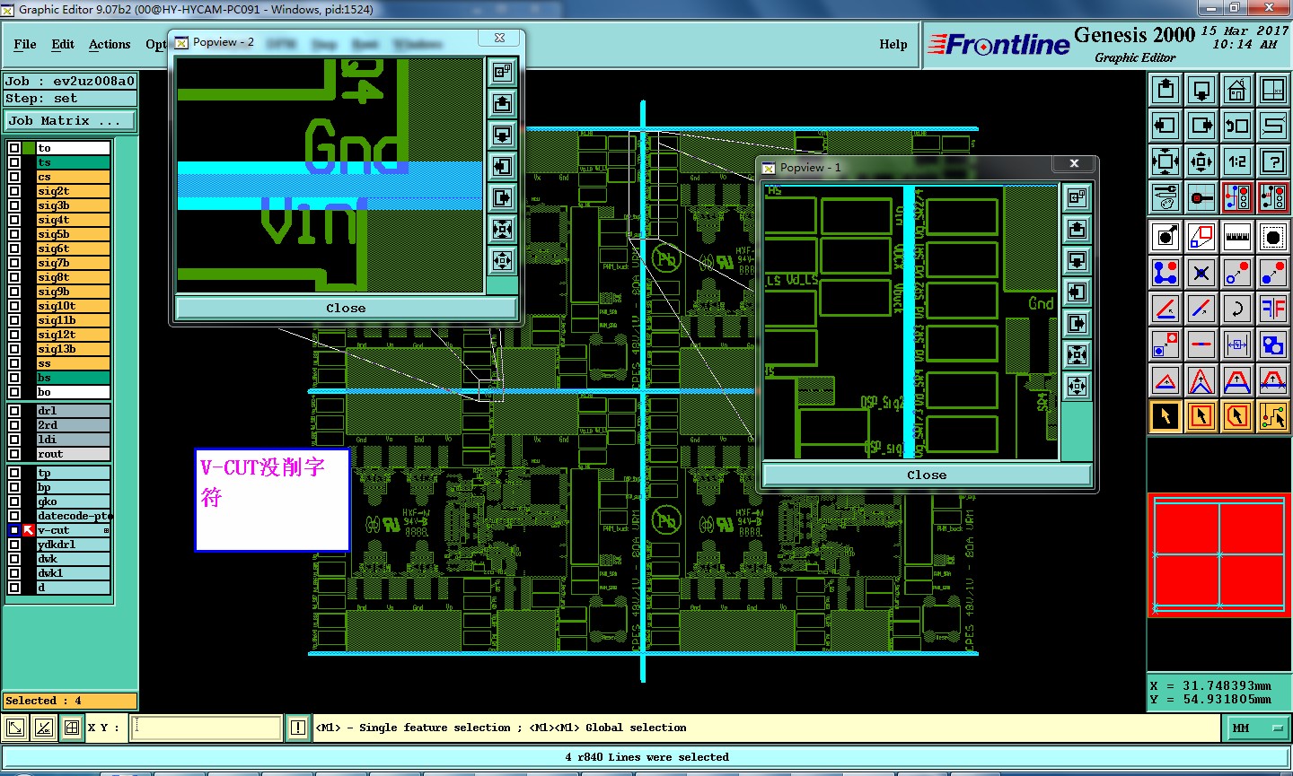
Task: Select layer name ldi
Action: point(73,440)
